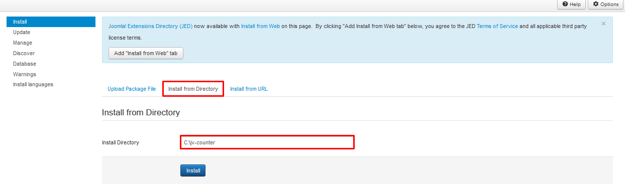625x187 pixels.
Task: Open the Terms of Service link
Action: 497,26
